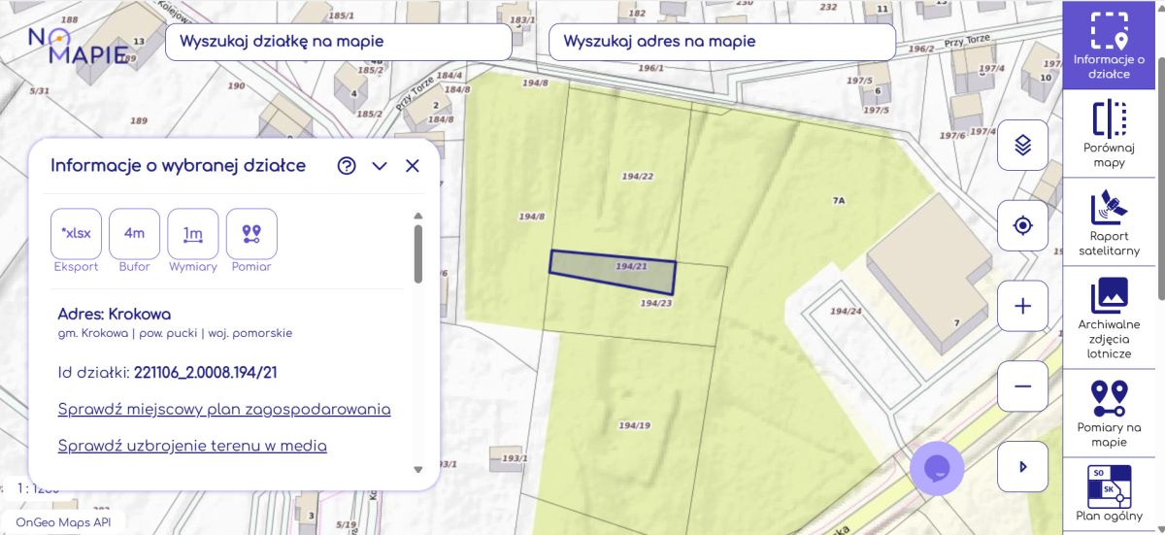Click the 4m Bufor button
Screen dimensions: 1165x535
coord(134,233)
